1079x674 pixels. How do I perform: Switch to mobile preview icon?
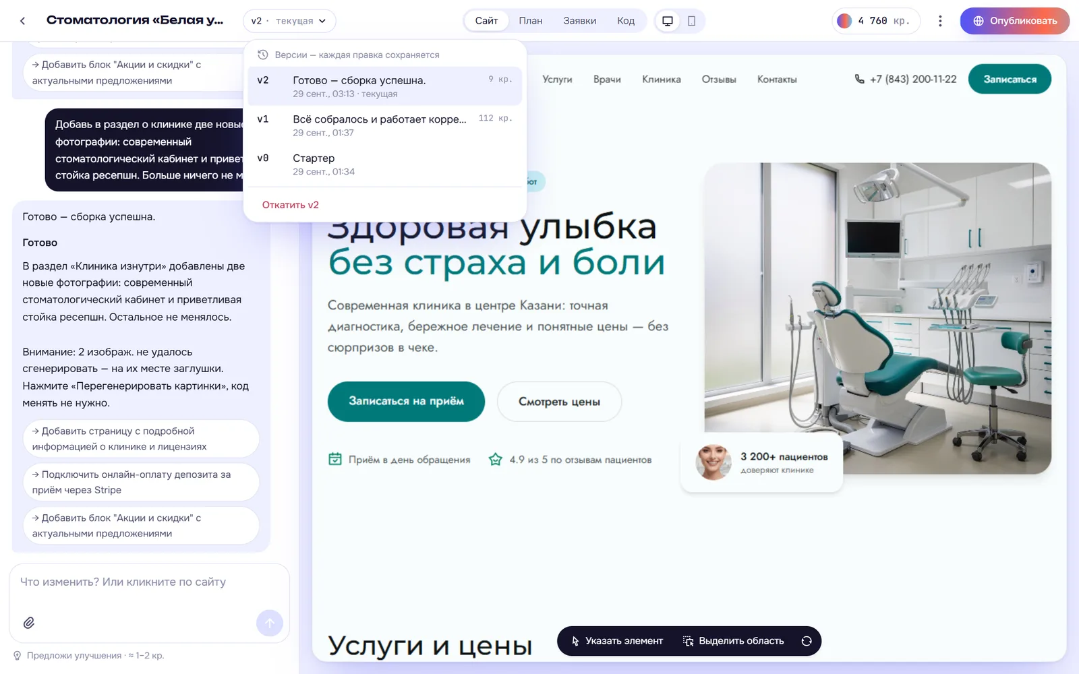[691, 21]
